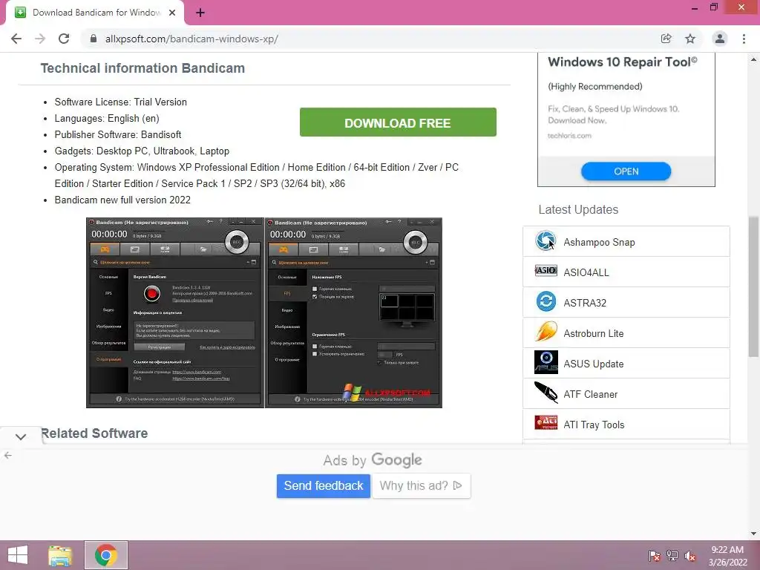The width and height of the screenshot is (760, 570).
Task: Click the Chrome taskbar icon
Action: coord(105,555)
